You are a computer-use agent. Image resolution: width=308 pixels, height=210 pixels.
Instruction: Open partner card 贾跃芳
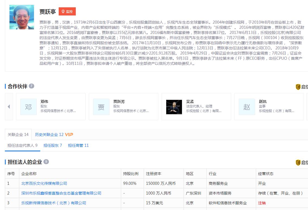point(124,107)
